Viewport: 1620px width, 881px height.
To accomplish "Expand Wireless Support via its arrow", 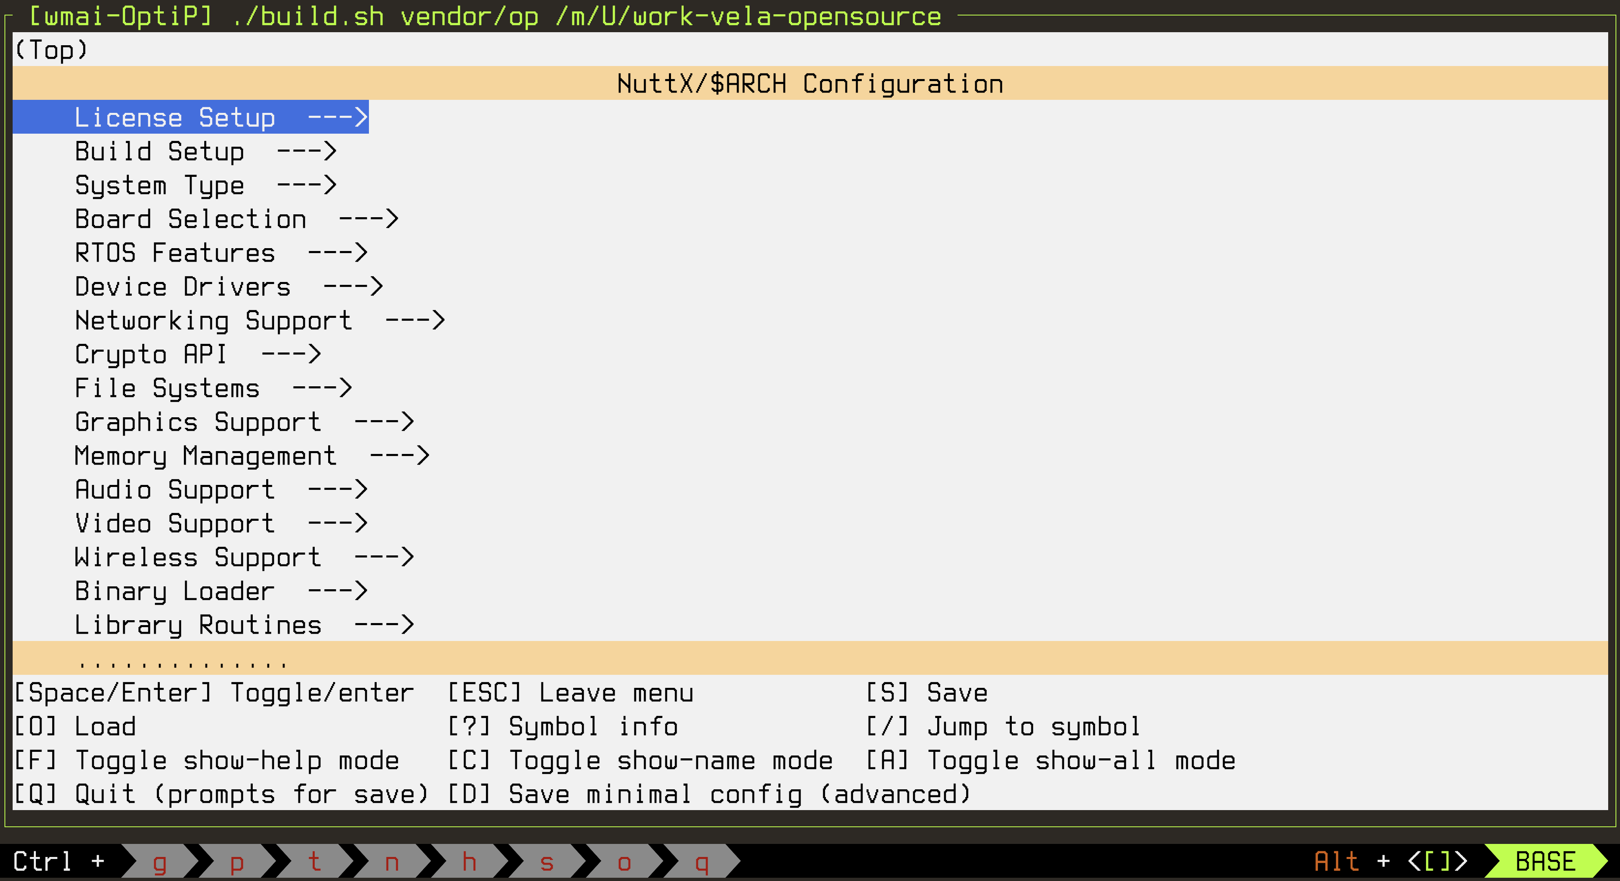I will (x=384, y=557).
